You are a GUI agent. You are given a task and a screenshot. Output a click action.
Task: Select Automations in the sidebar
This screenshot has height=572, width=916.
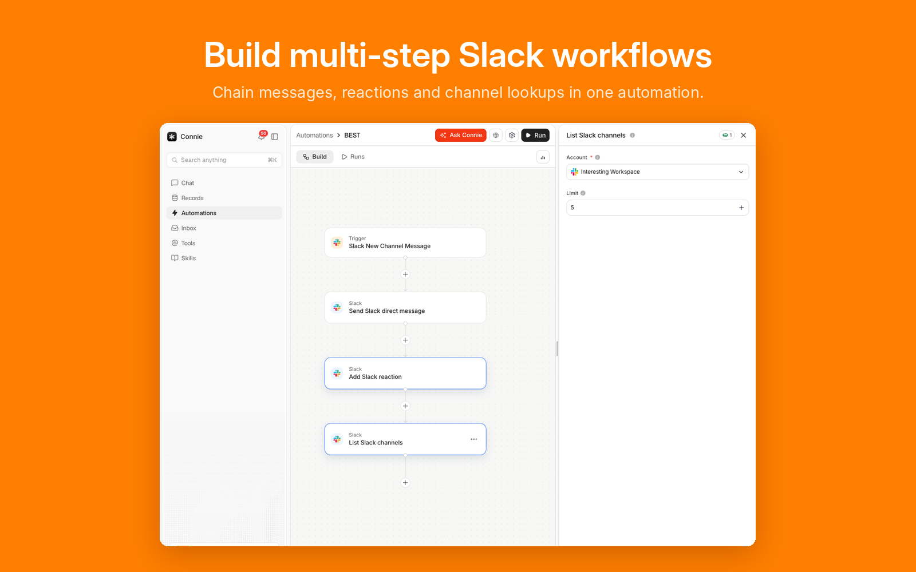point(224,213)
